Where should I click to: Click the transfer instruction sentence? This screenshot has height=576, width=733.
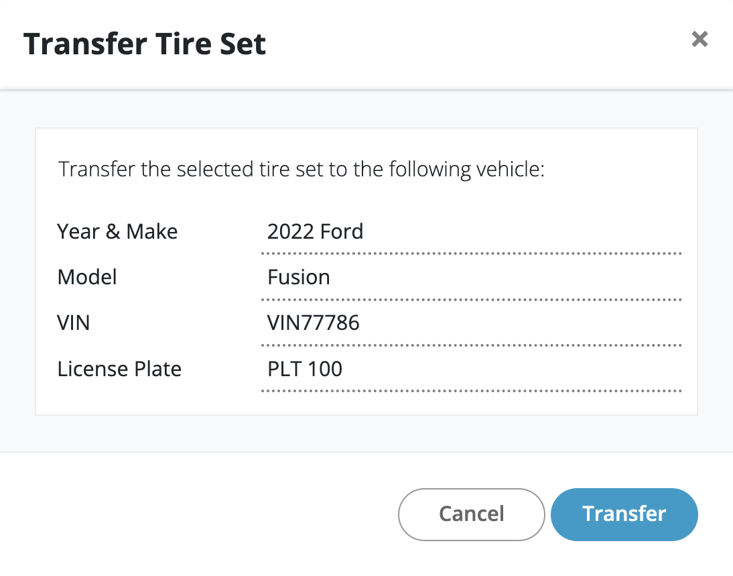[x=302, y=170]
